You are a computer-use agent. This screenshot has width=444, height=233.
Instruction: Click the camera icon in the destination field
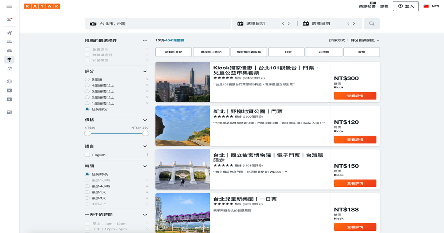93,24
